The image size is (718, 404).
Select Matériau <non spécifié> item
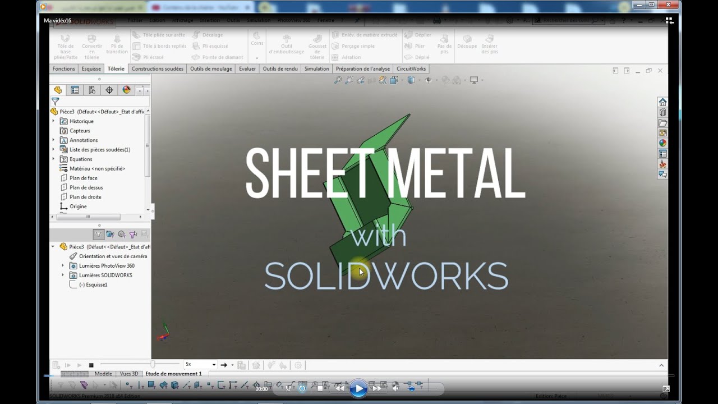tap(93, 168)
